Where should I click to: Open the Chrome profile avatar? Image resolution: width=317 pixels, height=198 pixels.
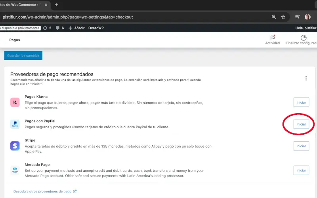click(307, 17)
